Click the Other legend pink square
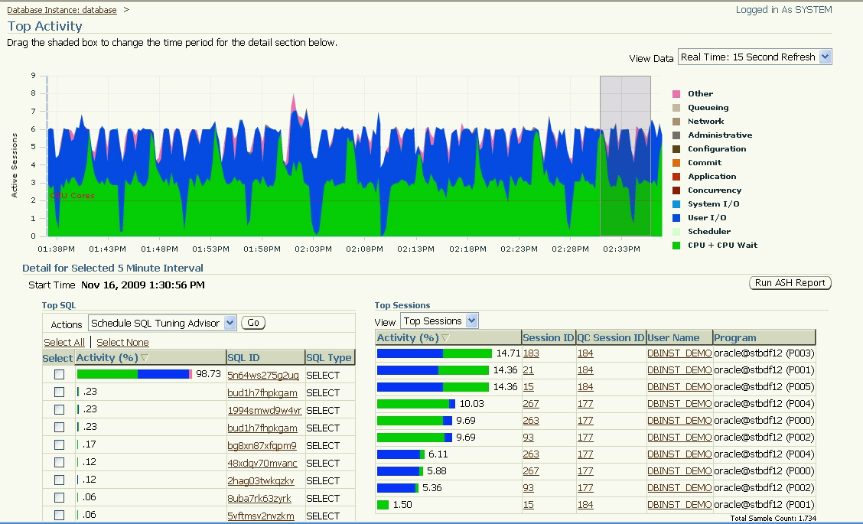 [676, 94]
